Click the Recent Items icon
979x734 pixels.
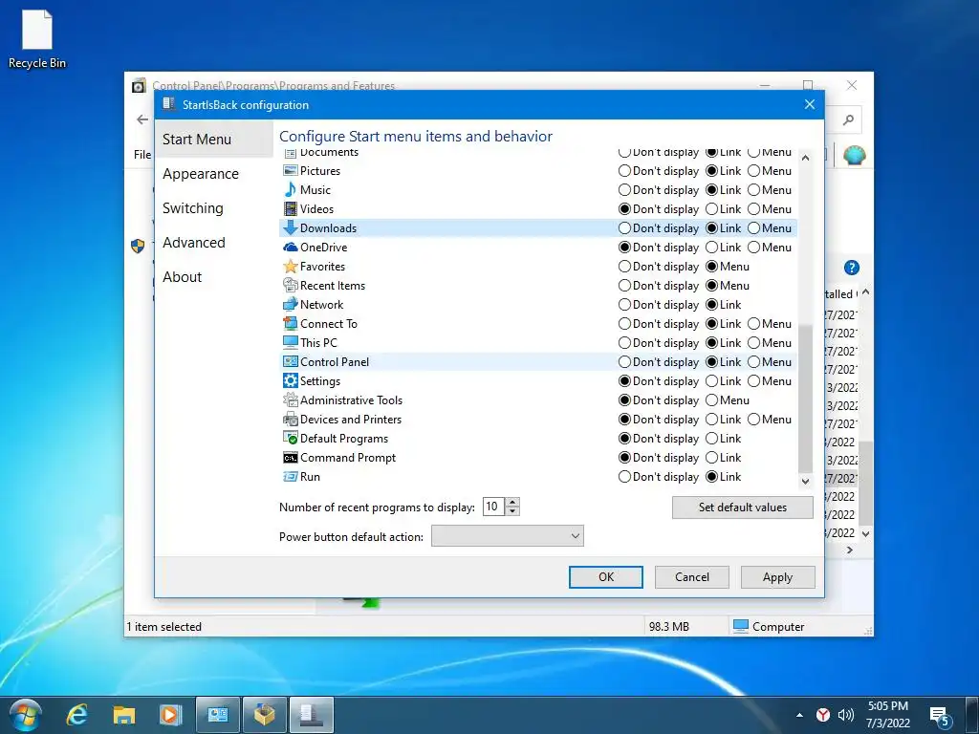coord(290,285)
